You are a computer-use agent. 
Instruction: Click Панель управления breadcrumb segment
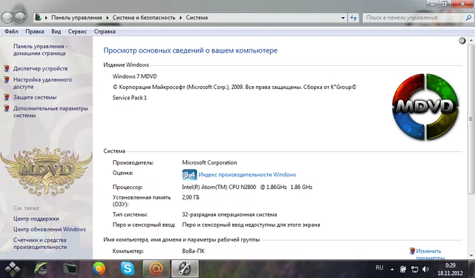coord(76,18)
